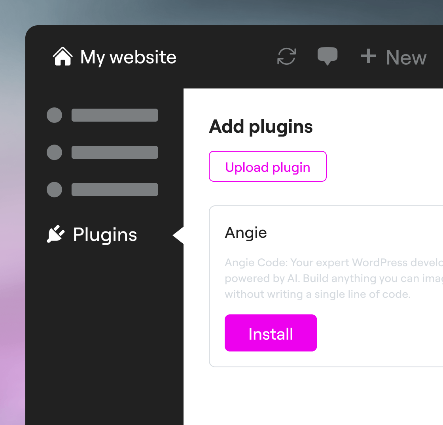
Task: Click the white arrow pointer beside Plugins
Action: tap(178, 235)
